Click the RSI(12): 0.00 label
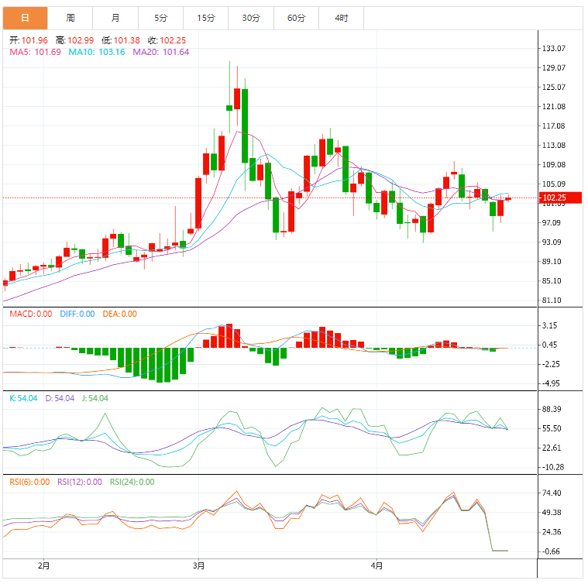Screen dimensions: 588x584 tap(80, 482)
